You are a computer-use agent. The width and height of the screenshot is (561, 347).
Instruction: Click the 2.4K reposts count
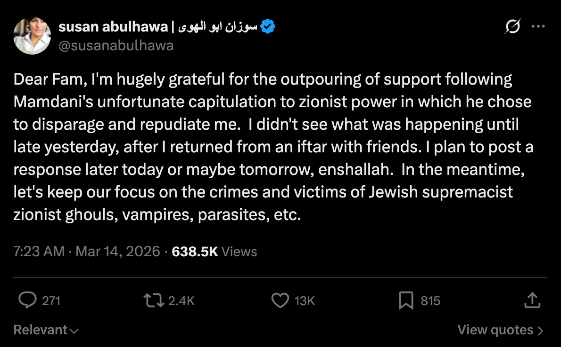pos(181,301)
